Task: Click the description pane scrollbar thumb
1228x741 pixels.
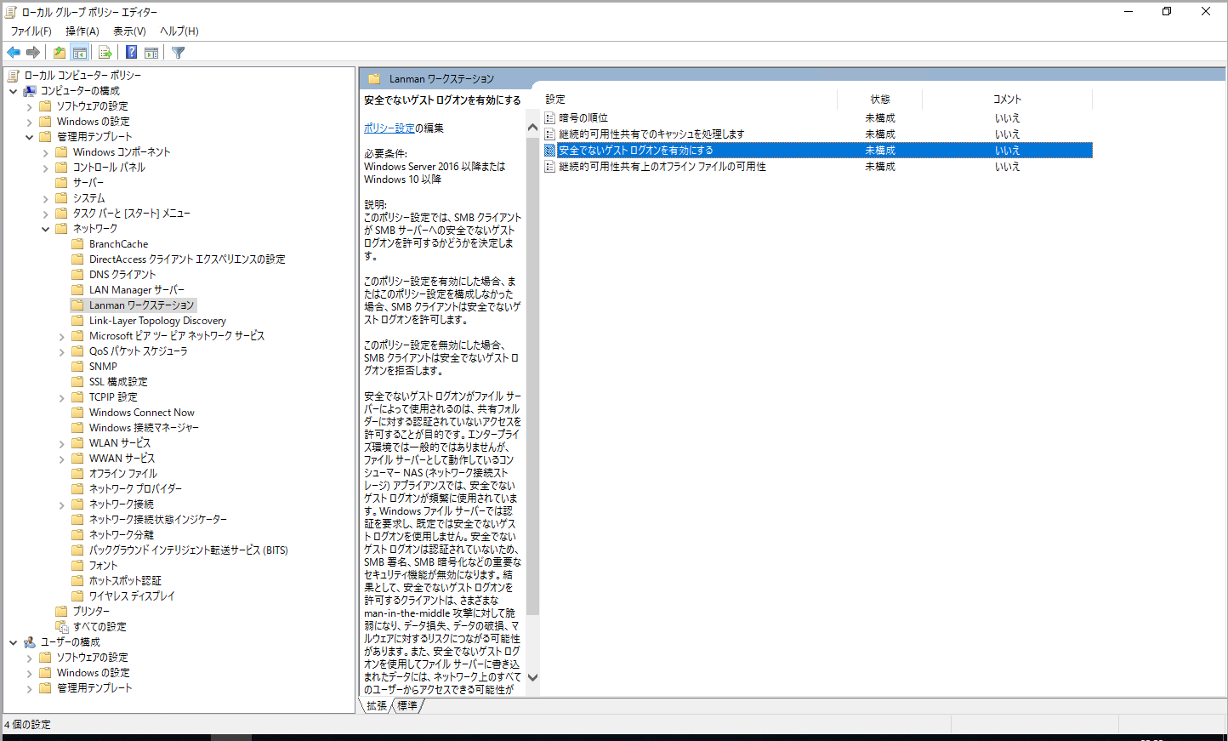Action: pos(533,374)
